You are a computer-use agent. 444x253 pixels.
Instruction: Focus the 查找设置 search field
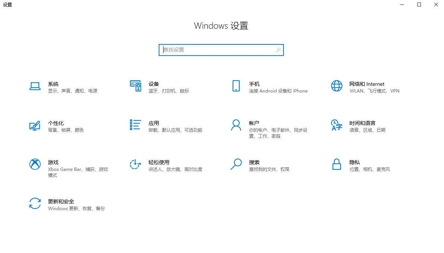(x=221, y=50)
